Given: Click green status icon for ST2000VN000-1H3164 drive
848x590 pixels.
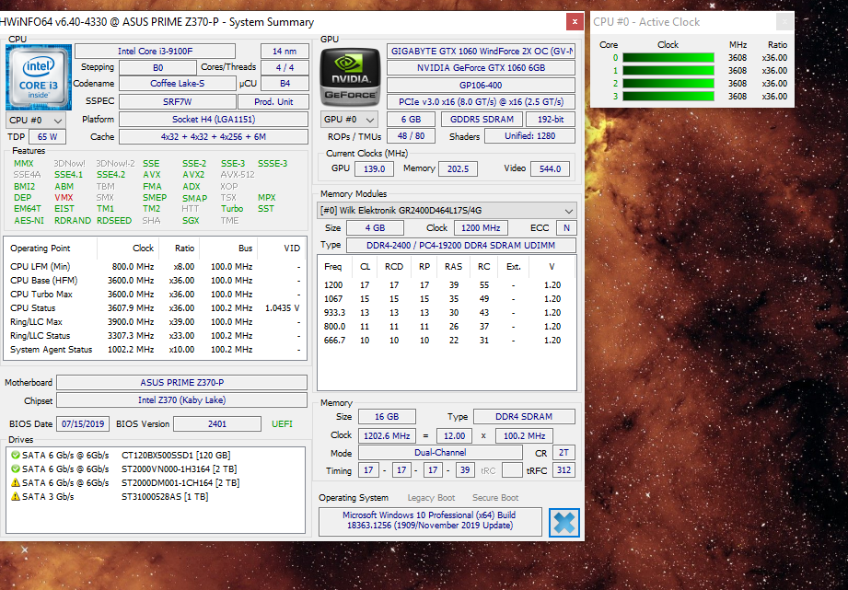Looking at the screenshot, I should point(15,469).
